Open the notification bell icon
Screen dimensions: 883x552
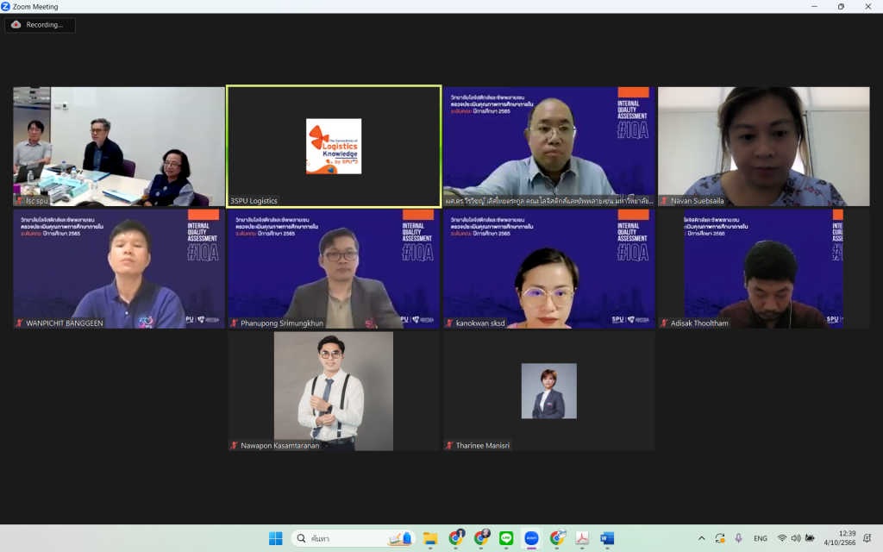click(x=867, y=538)
